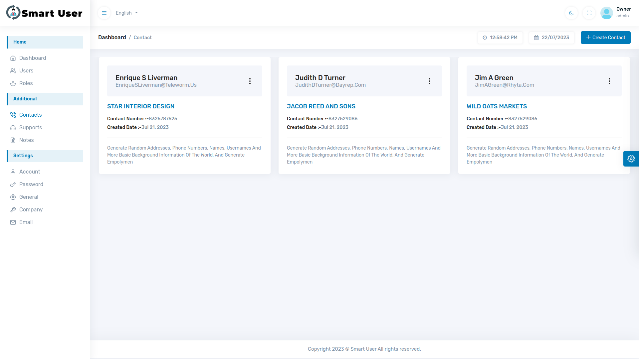Click the Password key icon

(13, 184)
